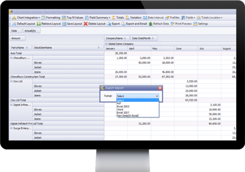Click the 80,600.00 cell
Image resolution: width=245 pixels, height=172 pixels.
pyautogui.click(x=210, y=124)
